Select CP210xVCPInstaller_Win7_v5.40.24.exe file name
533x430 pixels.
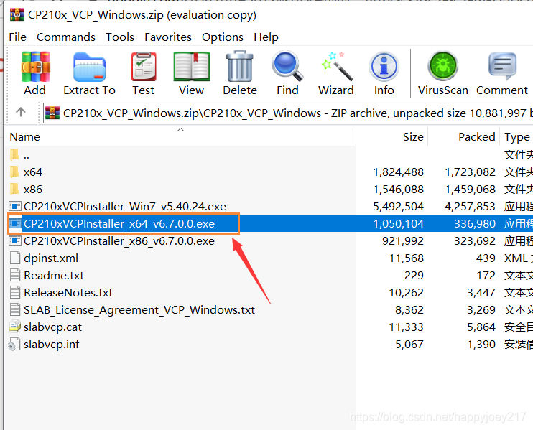coord(125,206)
